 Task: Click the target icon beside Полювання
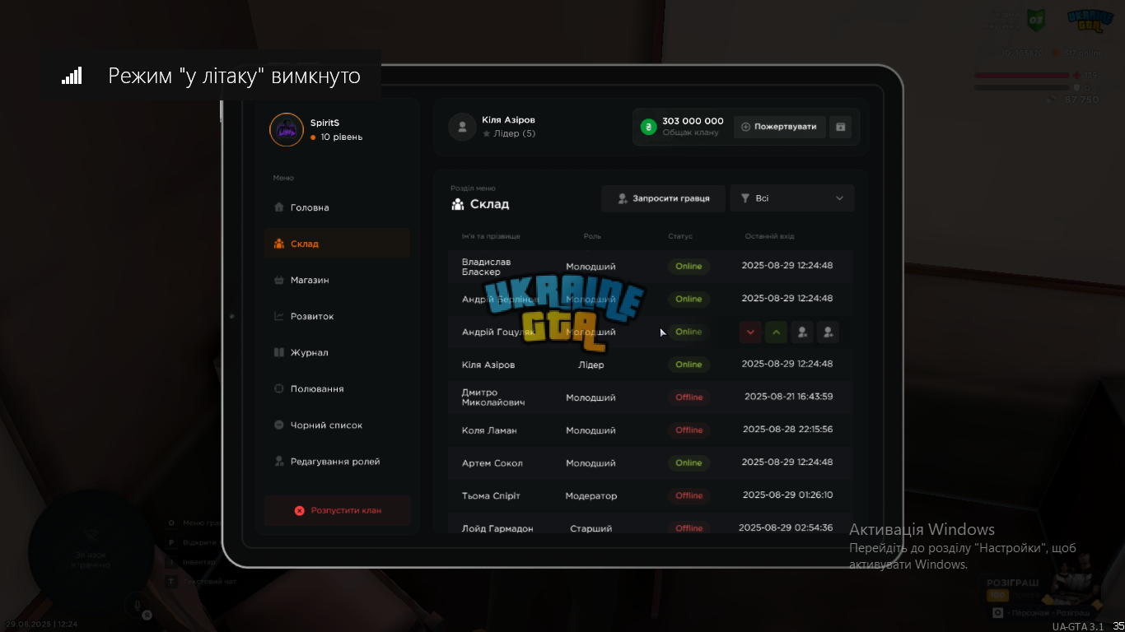click(x=278, y=388)
